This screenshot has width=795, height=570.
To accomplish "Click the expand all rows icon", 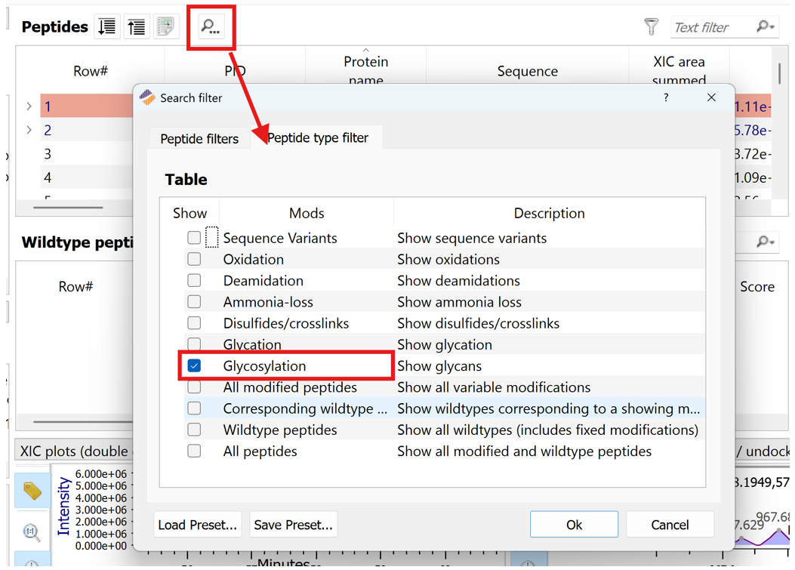I will pos(107,27).
